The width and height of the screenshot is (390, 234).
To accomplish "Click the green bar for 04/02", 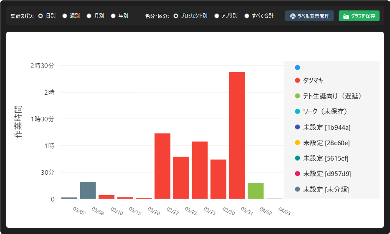I will pyautogui.click(x=256, y=191).
